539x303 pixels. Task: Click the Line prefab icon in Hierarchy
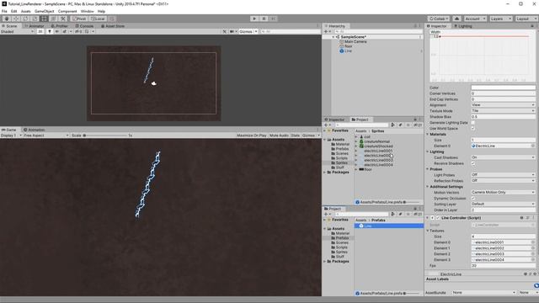coord(342,50)
